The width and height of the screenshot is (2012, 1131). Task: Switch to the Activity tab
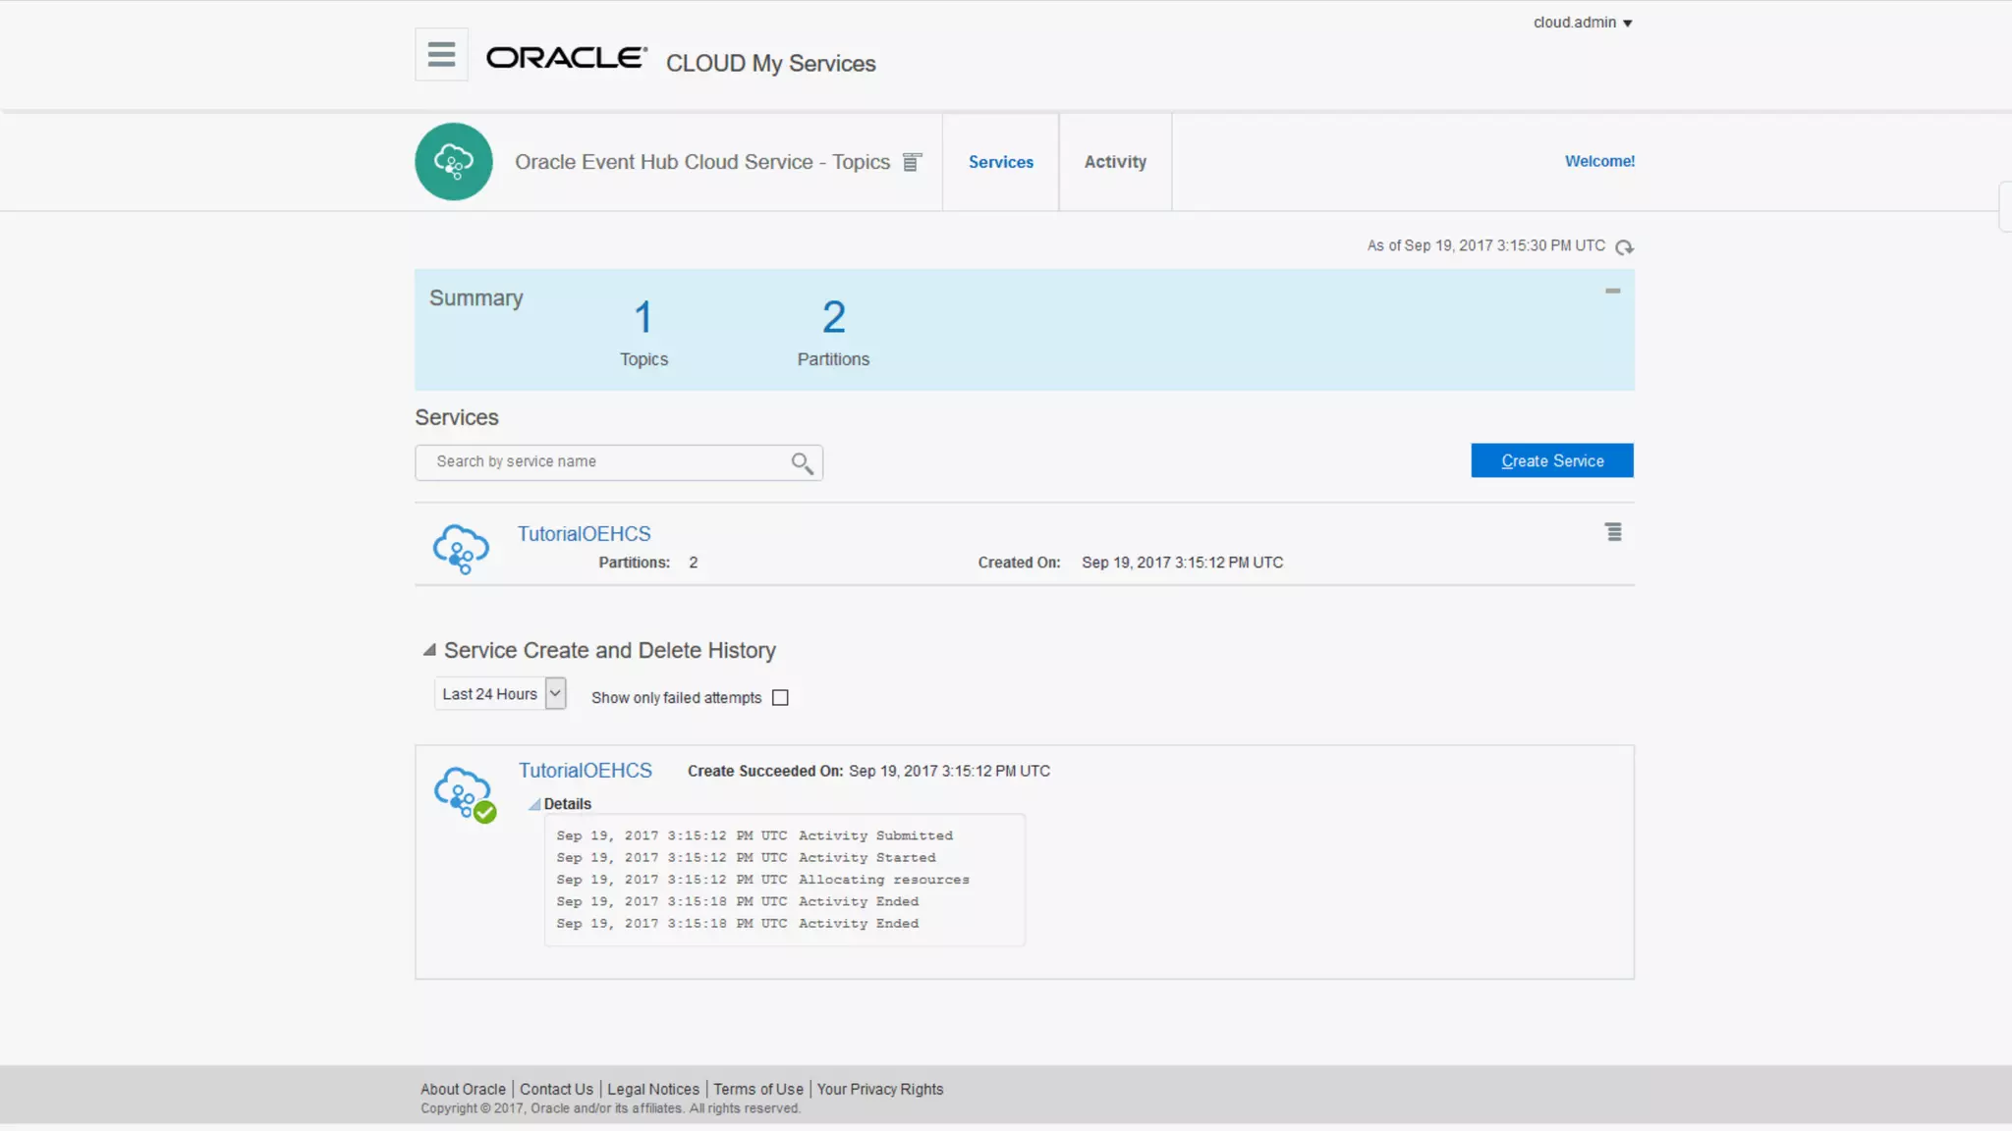pyautogui.click(x=1114, y=162)
